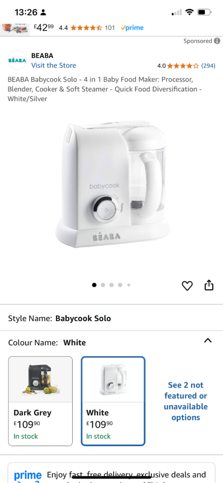
Task: See 2 not featured or unavailable options
Action: [x=185, y=401]
